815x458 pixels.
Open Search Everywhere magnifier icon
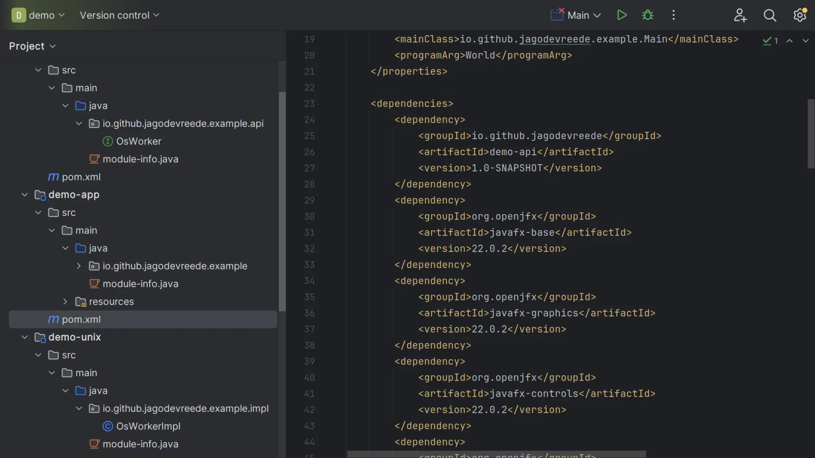point(770,15)
